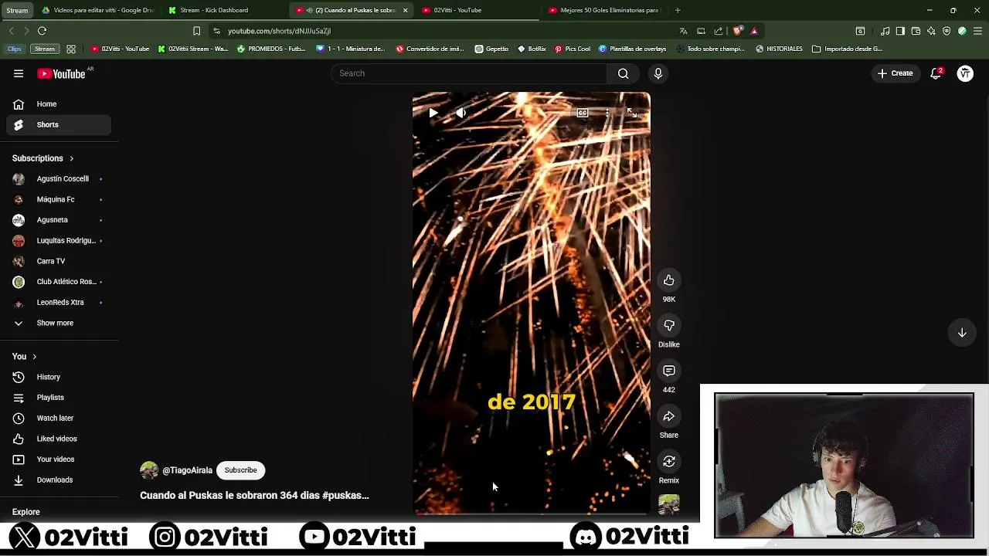
Task: Open Liked videos in the sidebar
Action: pyautogui.click(x=59, y=439)
